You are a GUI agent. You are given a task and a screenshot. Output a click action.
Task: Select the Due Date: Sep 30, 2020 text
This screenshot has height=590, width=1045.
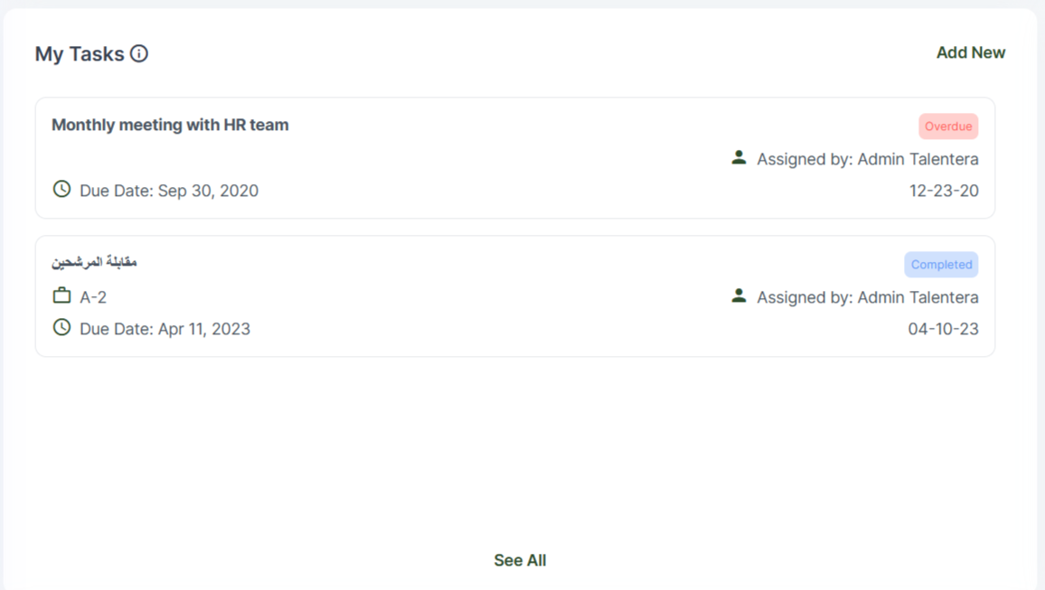(x=169, y=191)
